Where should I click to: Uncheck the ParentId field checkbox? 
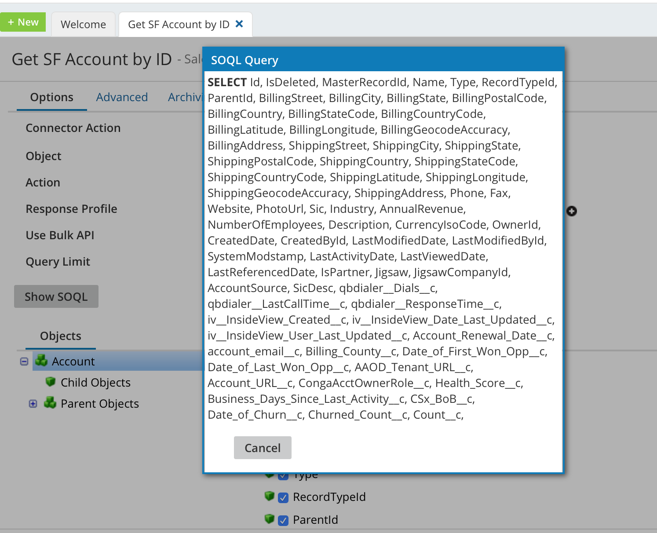pos(284,521)
